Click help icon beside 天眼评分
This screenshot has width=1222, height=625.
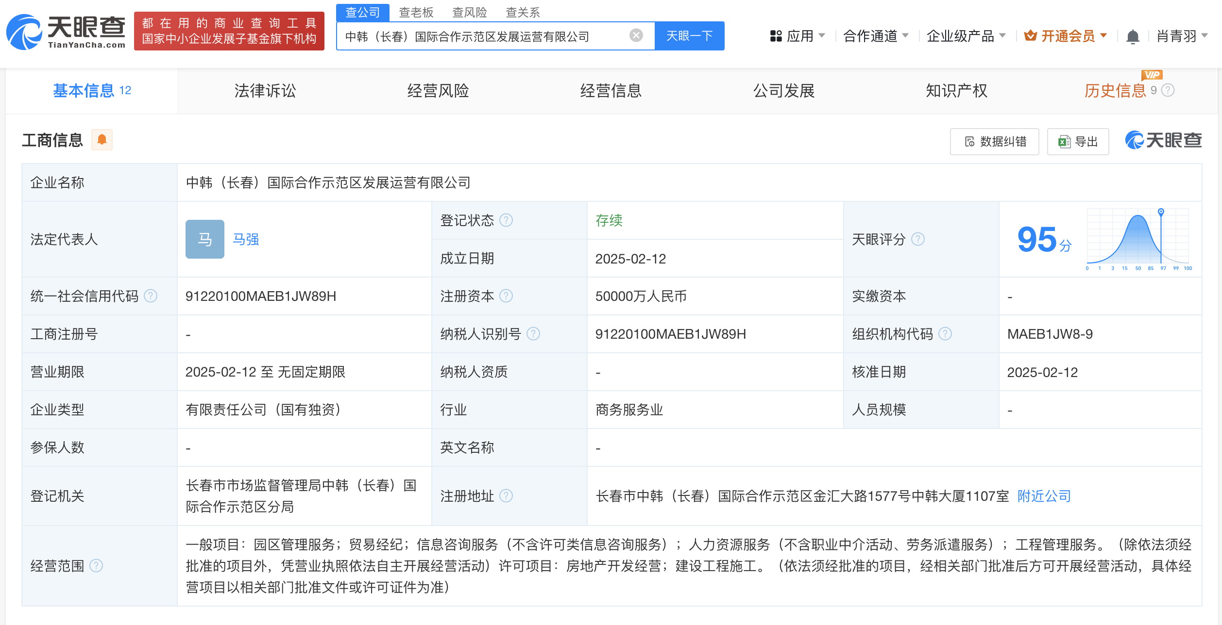[917, 239]
